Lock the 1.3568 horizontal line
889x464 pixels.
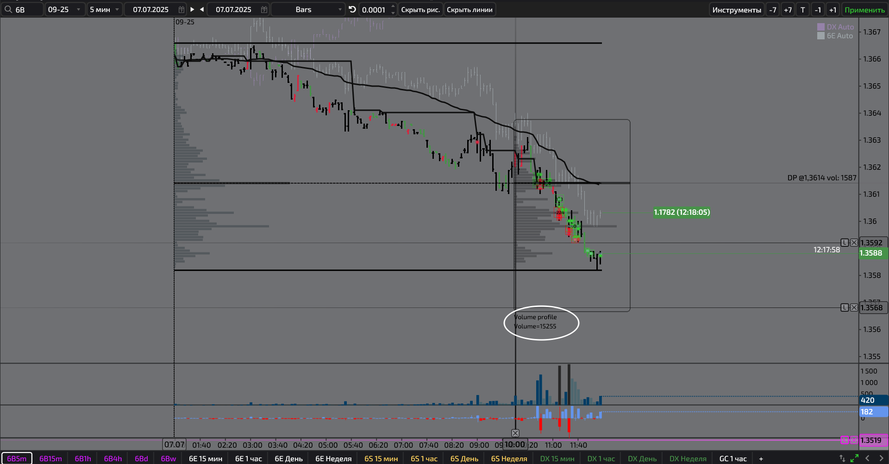[x=845, y=307]
